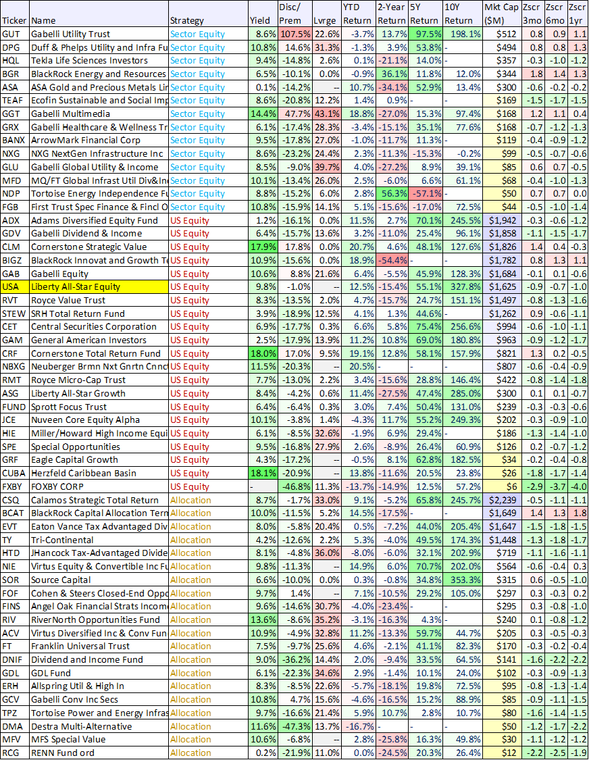Select the YTD Return column header
The width and height of the screenshot is (589, 760).
point(358,14)
